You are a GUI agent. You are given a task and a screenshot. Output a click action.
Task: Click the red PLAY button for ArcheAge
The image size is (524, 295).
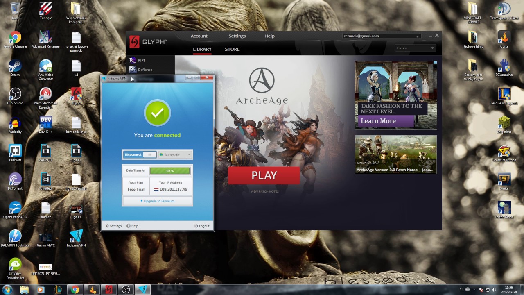(264, 175)
